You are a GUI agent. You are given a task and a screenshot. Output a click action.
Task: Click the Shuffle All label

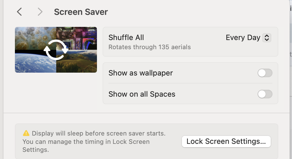click(x=126, y=37)
